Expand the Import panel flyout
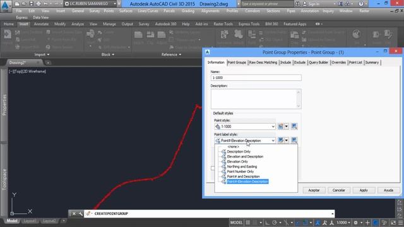Image resolution: width=404 pixels, height=227 pixels. pos(42,55)
